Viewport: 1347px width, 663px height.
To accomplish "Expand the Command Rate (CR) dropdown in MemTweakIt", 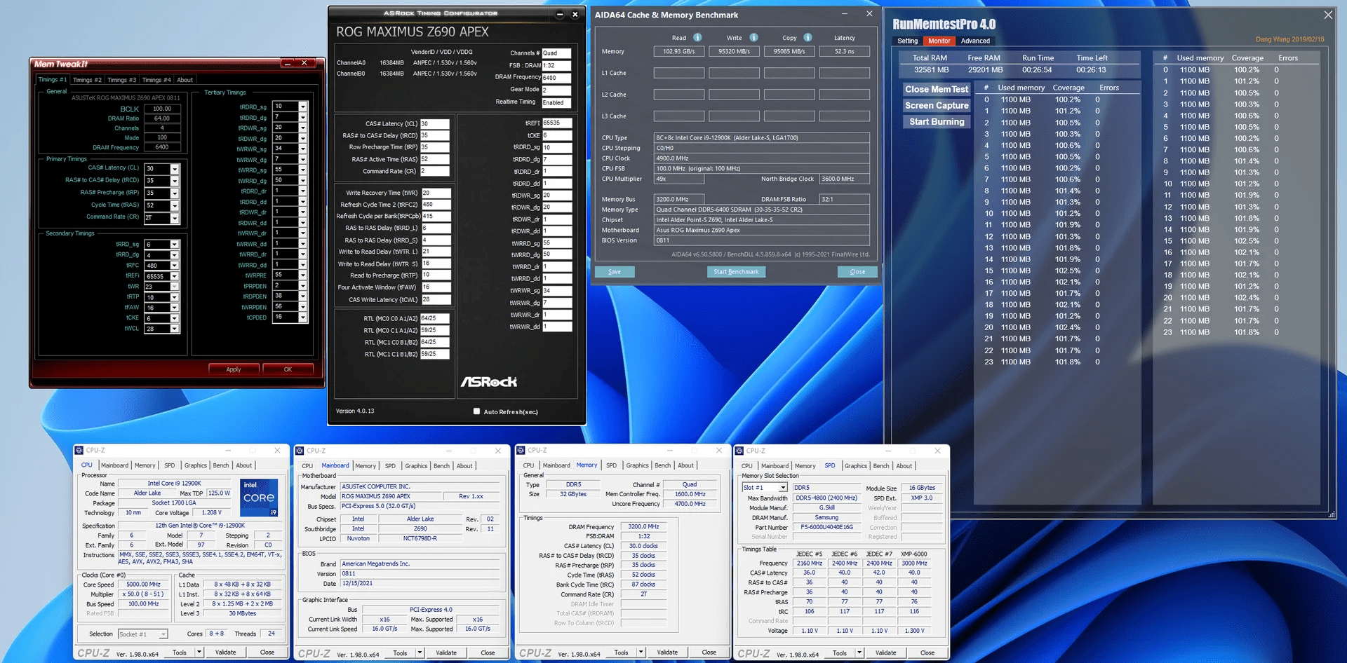I will [x=175, y=218].
